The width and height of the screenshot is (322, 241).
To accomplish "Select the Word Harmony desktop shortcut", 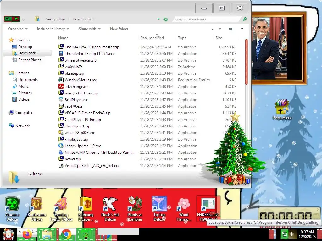I will [x=184, y=209].
